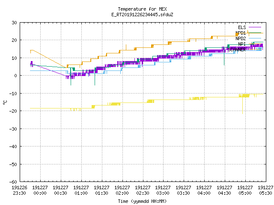The width and height of the screenshot is (274, 205).
Task: Click the x-axis tick 191227 04:00
Action: (204, 190)
